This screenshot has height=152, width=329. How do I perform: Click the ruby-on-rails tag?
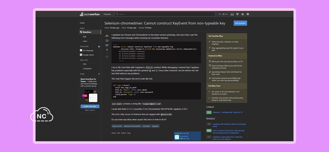tap(117, 126)
